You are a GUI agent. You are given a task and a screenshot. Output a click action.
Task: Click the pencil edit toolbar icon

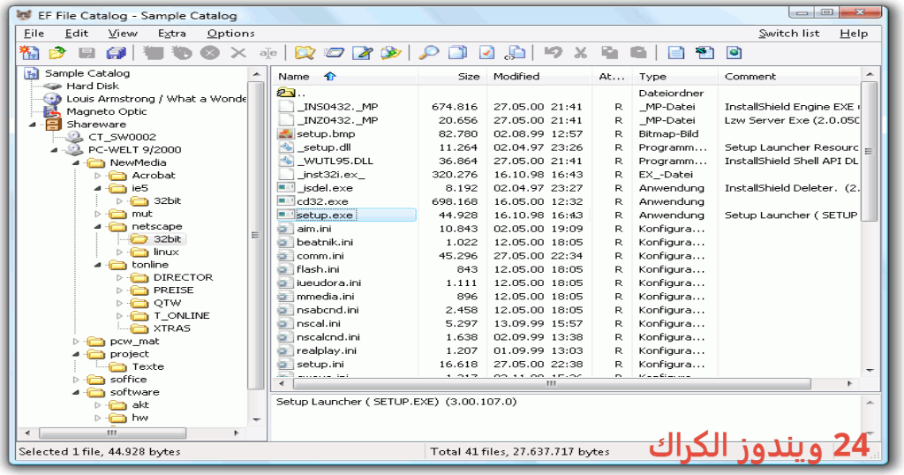363,53
